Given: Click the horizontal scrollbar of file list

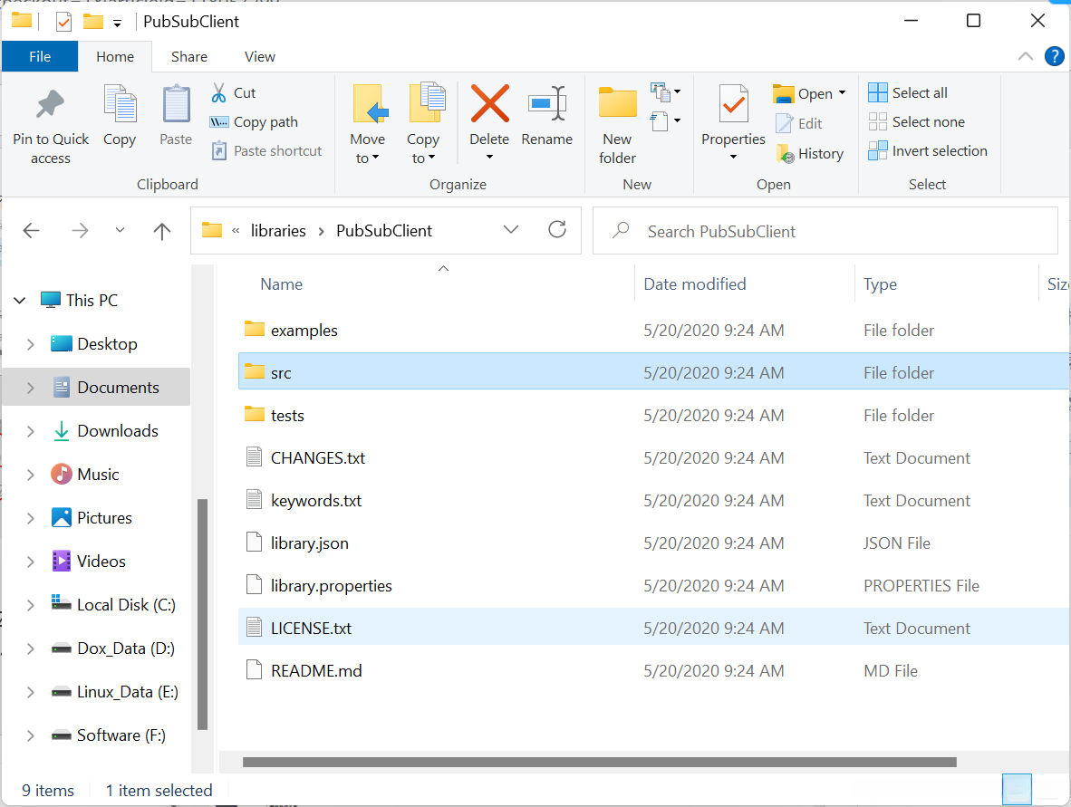Looking at the screenshot, I should tap(599, 762).
